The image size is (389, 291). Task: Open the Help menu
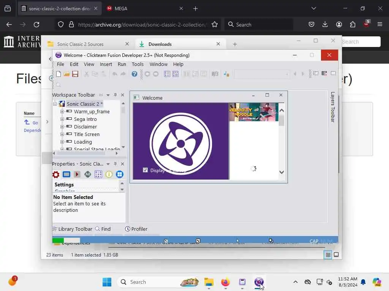(178, 64)
